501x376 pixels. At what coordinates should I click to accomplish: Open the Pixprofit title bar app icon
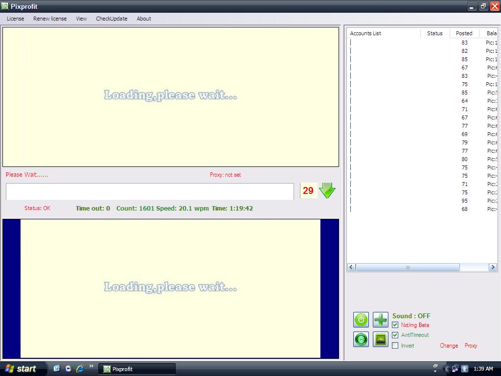click(x=5, y=6)
